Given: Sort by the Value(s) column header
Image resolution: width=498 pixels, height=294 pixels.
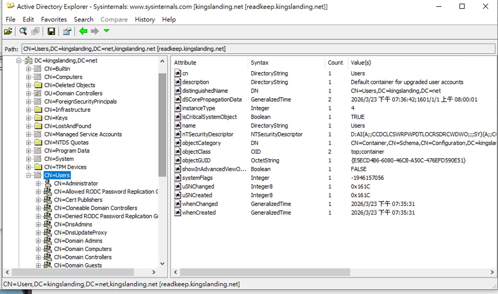Looking at the screenshot, I should tap(422, 62).
